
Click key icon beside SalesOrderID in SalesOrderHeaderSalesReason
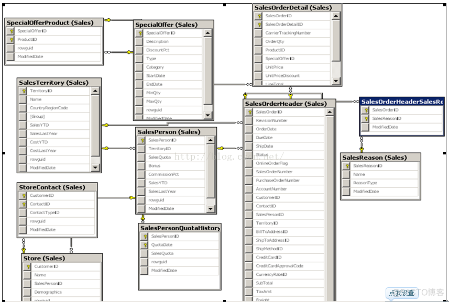pos(365,110)
